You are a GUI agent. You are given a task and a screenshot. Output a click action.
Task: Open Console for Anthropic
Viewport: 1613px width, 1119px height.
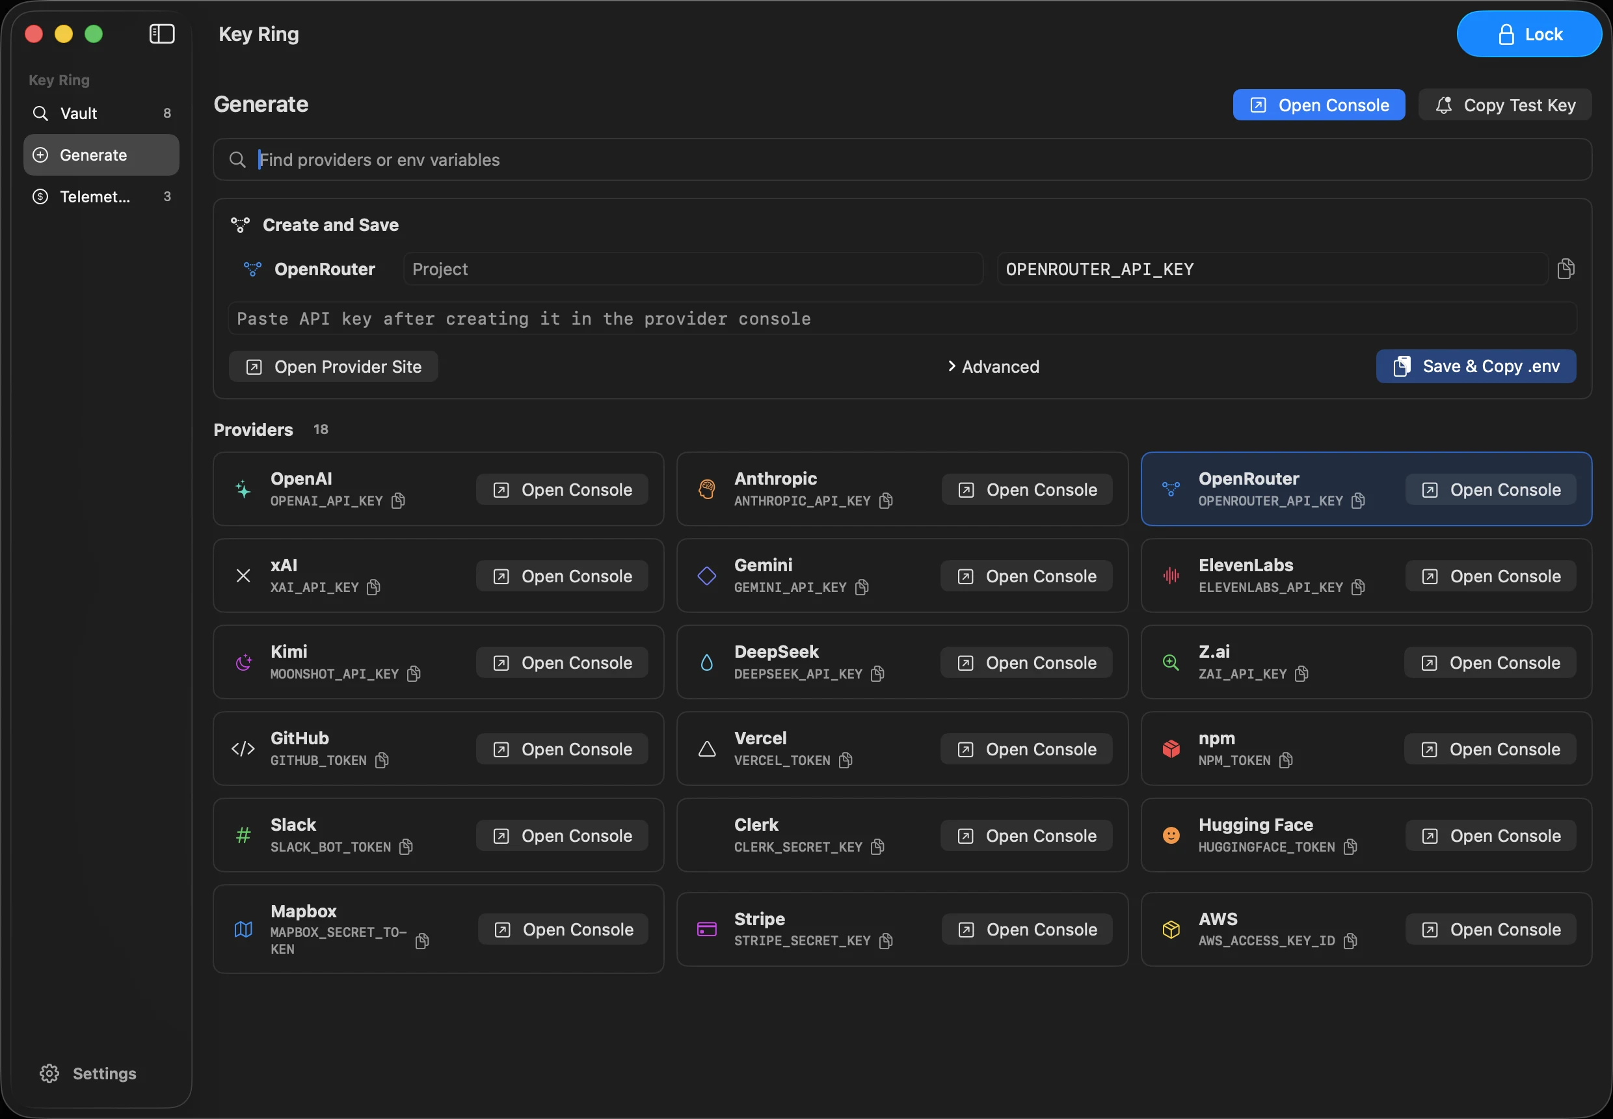coord(1027,489)
